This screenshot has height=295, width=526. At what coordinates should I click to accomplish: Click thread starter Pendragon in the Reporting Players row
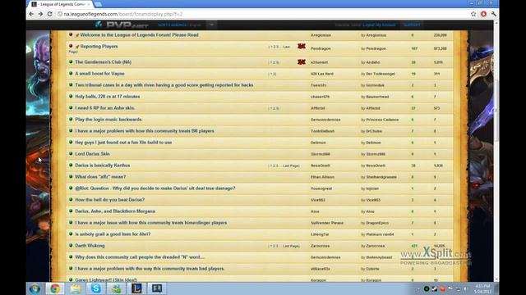pos(321,48)
